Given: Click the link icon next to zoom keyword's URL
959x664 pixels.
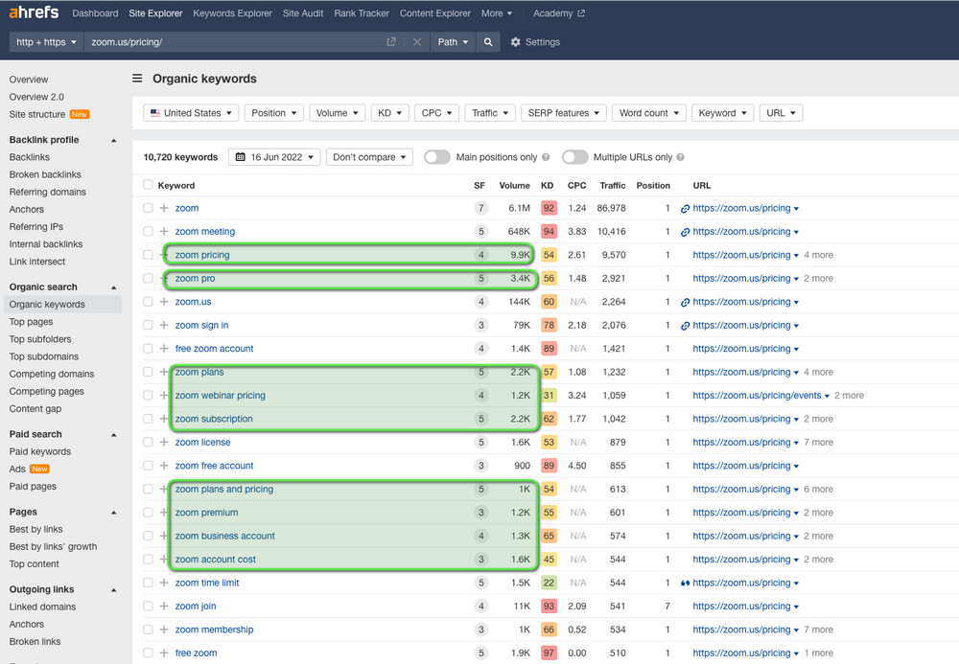Looking at the screenshot, I should point(683,208).
